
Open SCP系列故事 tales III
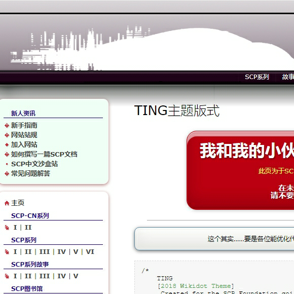click(x=45, y=276)
